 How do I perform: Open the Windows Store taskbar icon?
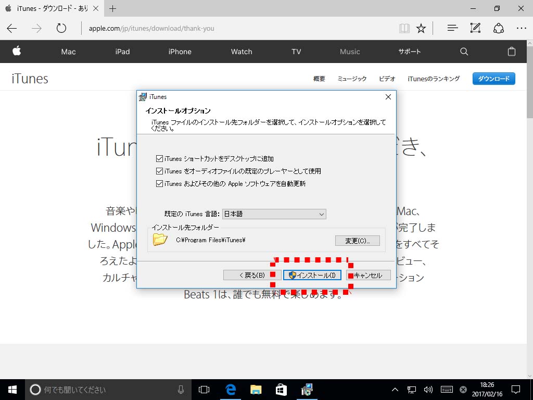(281, 389)
